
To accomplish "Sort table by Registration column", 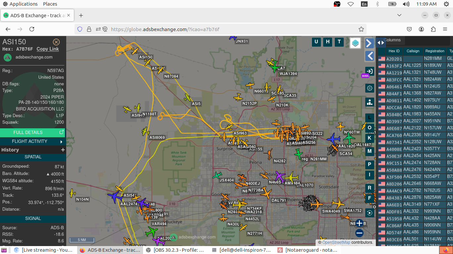I will click(435, 51).
